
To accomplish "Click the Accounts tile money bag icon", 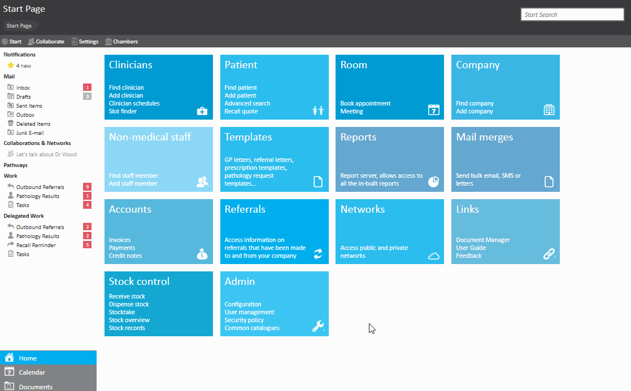I will tap(202, 254).
